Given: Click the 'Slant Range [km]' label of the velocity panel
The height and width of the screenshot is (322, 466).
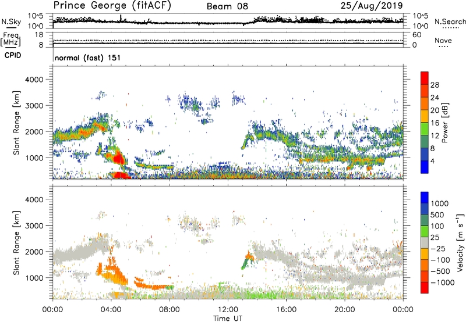Looking at the screenshot, I should pyautogui.click(x=16, y=243).
